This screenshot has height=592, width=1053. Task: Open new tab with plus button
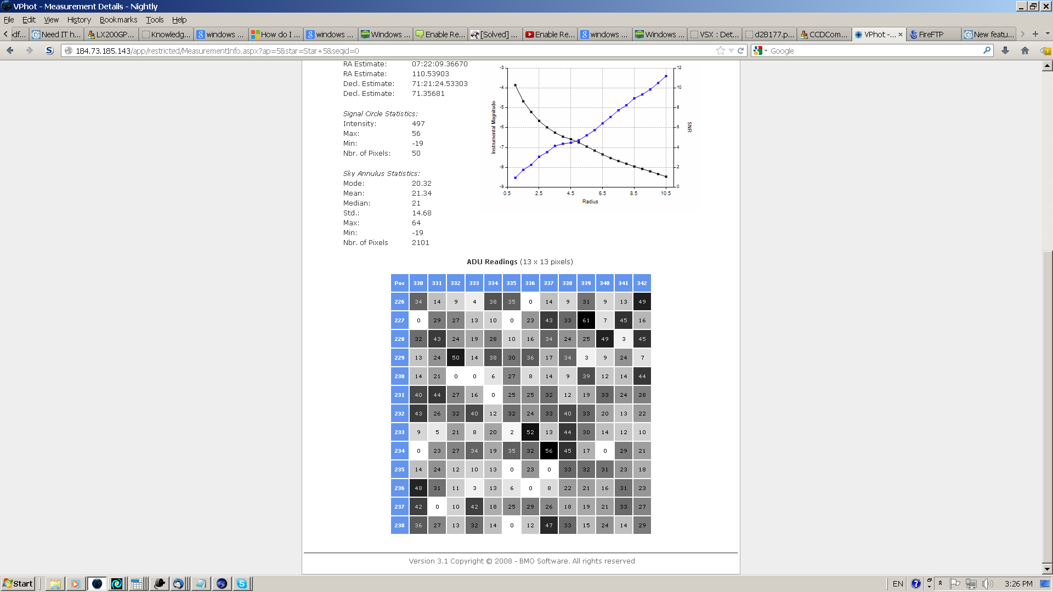pos(1035,34)
